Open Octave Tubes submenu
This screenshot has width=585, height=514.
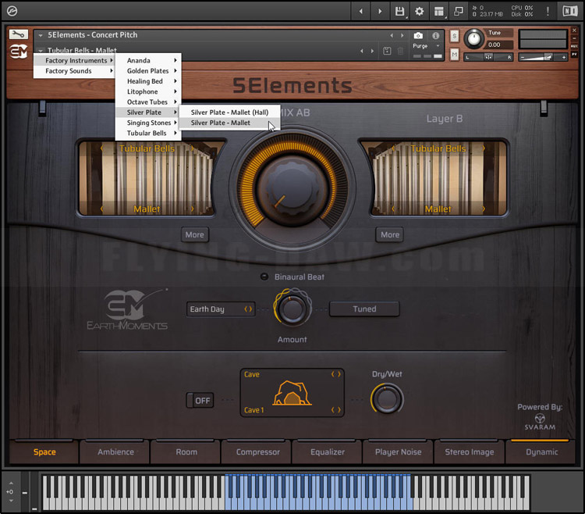(x=148, y=102)
